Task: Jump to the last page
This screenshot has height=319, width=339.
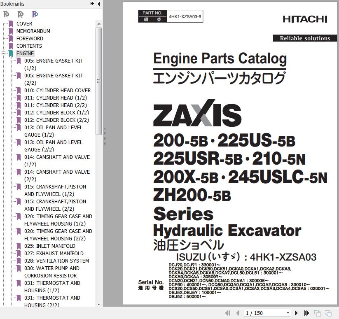Action: [x=306, y=313]
